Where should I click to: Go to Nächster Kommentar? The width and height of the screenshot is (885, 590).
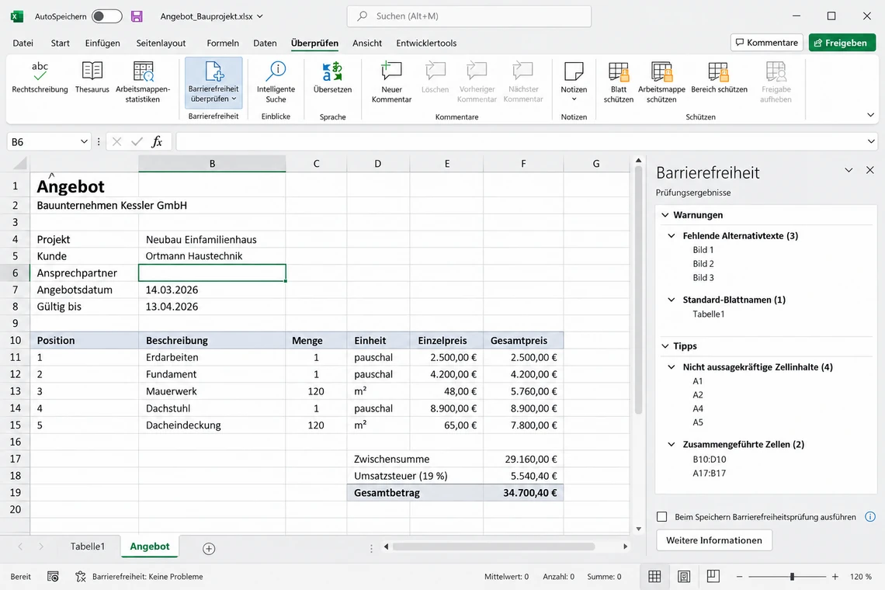pyautogui.click(x=523, y=82)
